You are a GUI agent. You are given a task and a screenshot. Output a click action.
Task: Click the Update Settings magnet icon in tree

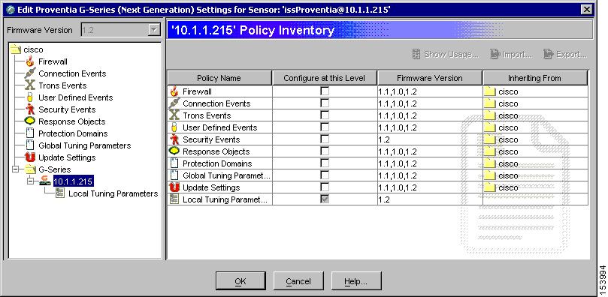(x=30, y=157)
